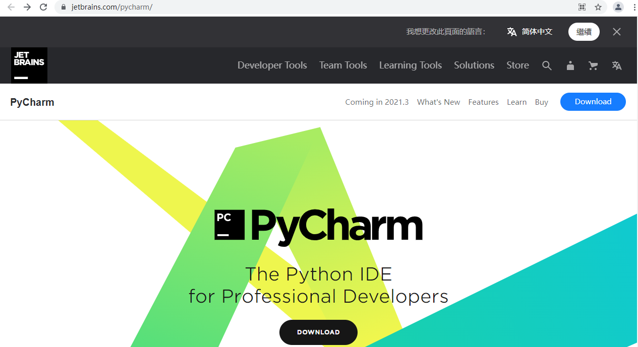Screen dimensions: 638x347
Task: Click the site lock icon in address bar
Action: point(64,7)
